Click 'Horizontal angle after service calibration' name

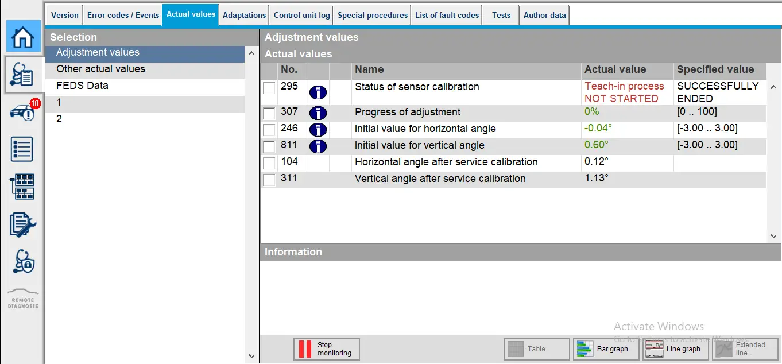(x=446, y=162)
